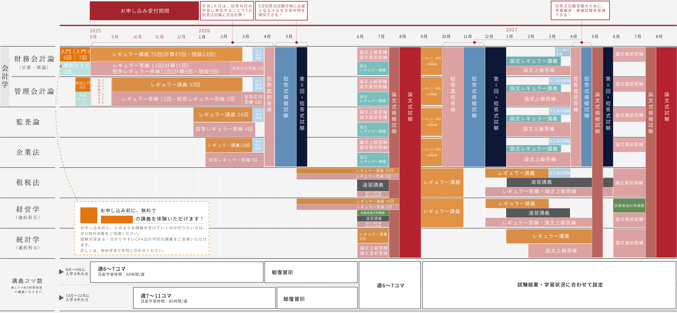This screenshot has width=677, height=313.
Task: Click the arrow beside 8月〜9月に入学された方
Action: point(61,272)
